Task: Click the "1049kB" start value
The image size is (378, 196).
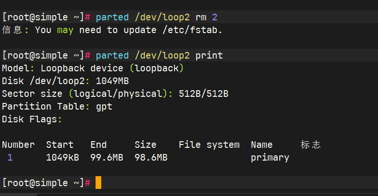Action: coord(62,157)
